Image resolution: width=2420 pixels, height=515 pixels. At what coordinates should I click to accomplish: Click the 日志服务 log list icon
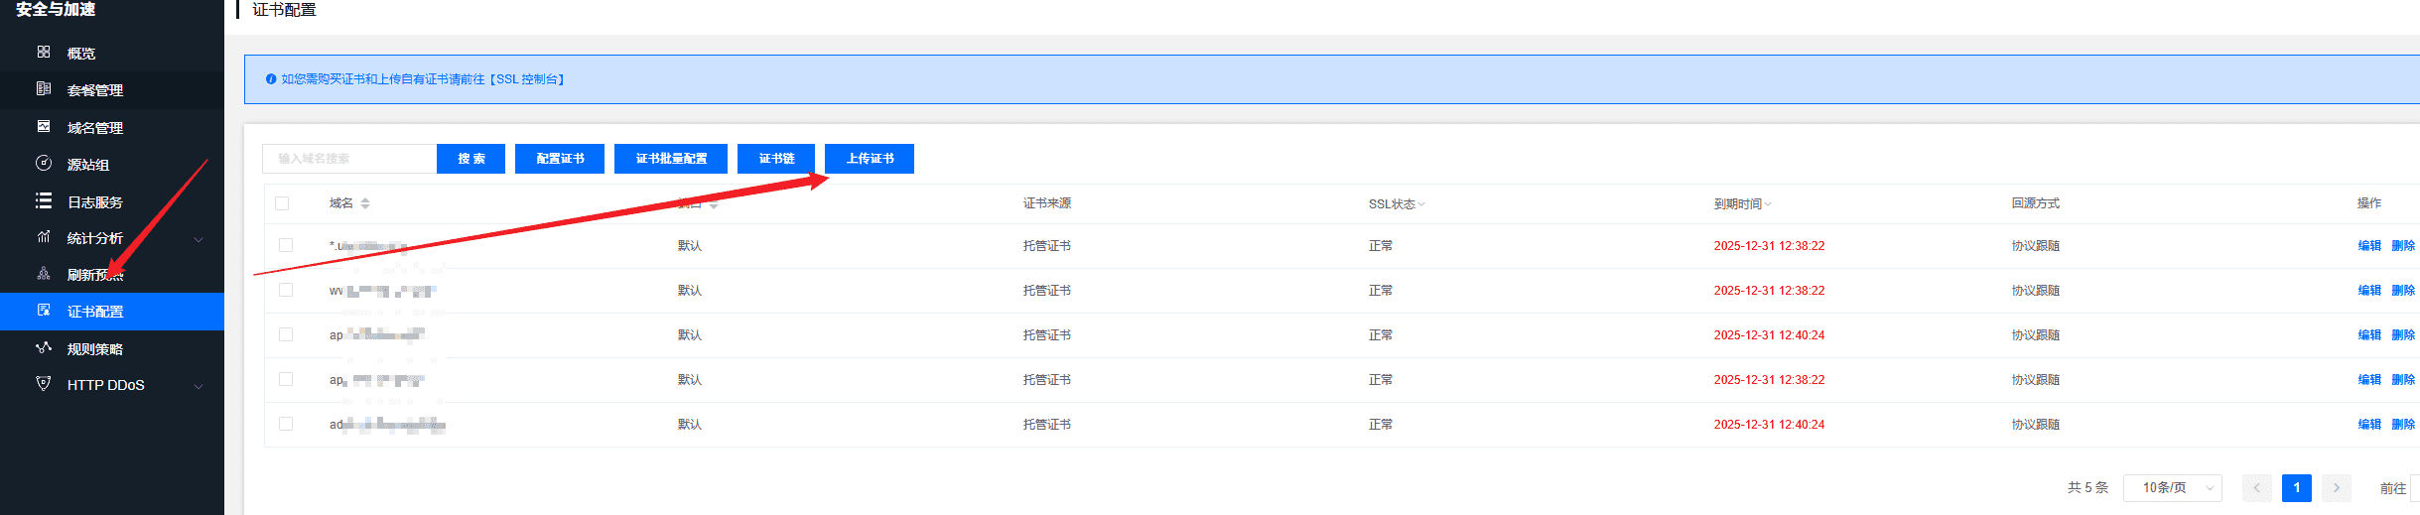[x=44, y=200]
